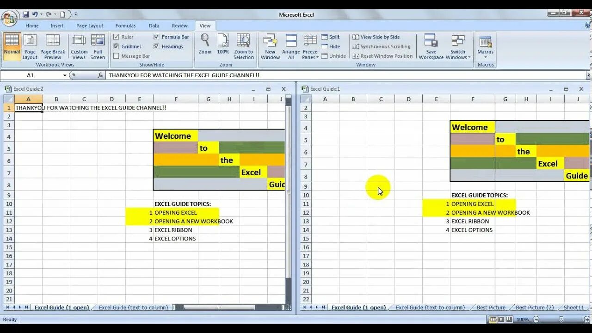The image size is (592, 333).
Task: Toggle View Side by Side
Action: click(x=376, y=37)
